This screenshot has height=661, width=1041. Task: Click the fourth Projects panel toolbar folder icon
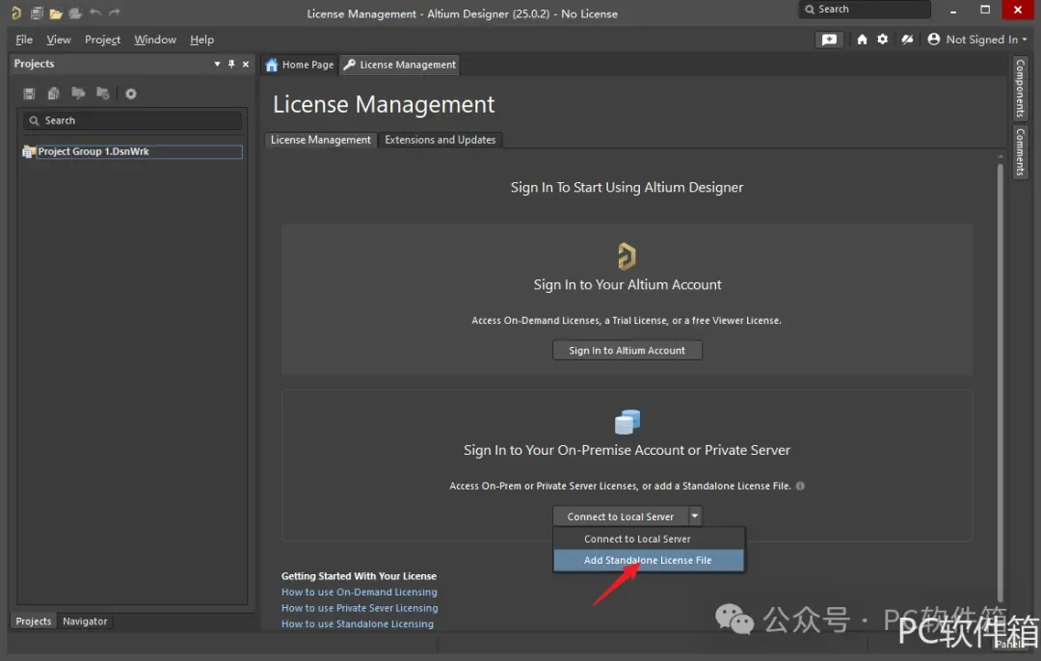click(x=103, y=93)
